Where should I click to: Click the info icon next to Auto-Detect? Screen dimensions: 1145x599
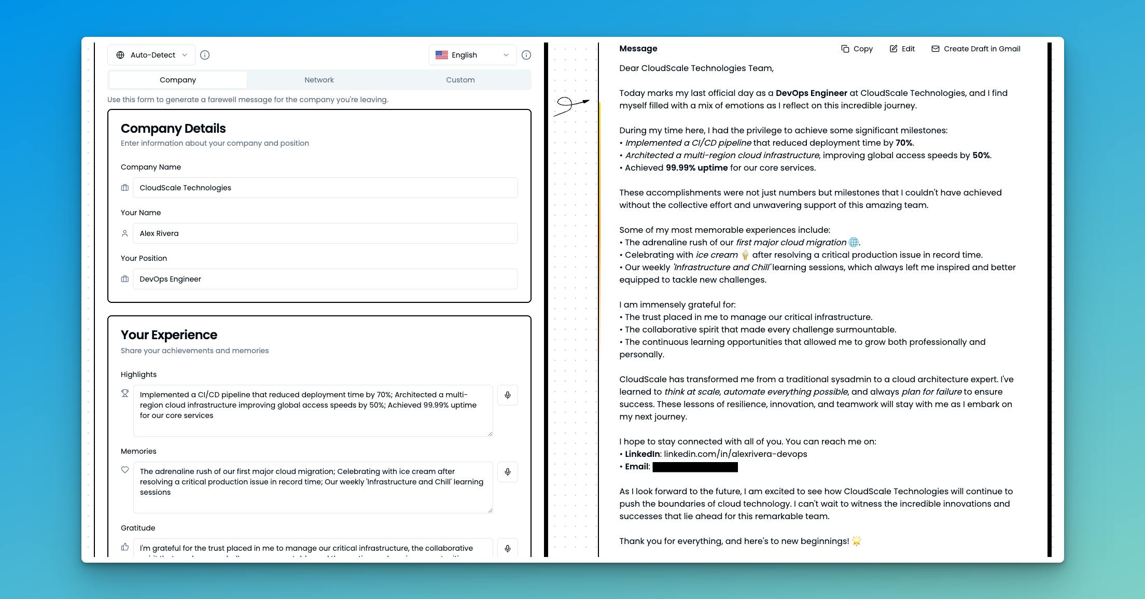[204, 54]
